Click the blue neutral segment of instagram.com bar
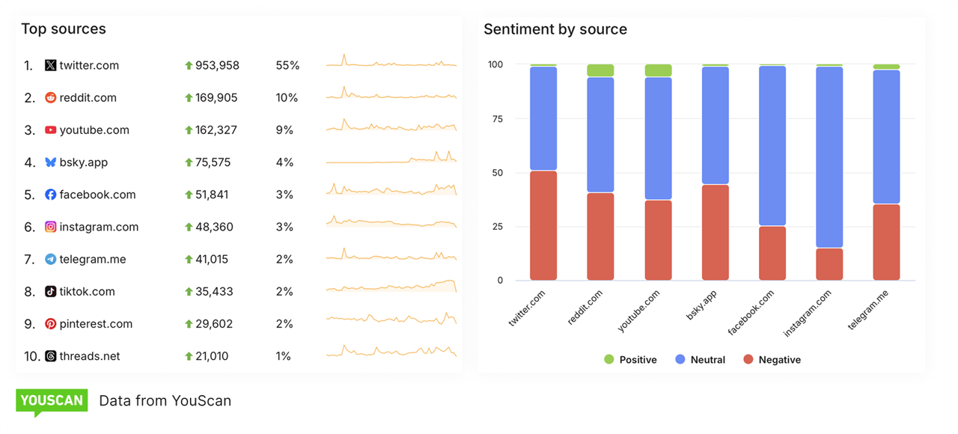 tap(829, 157)
